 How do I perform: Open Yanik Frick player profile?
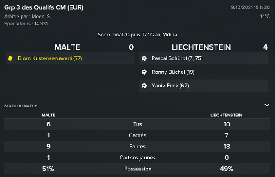(x=165, y=86)
